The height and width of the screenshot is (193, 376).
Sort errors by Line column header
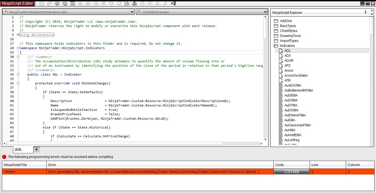(x=328, y=165)
